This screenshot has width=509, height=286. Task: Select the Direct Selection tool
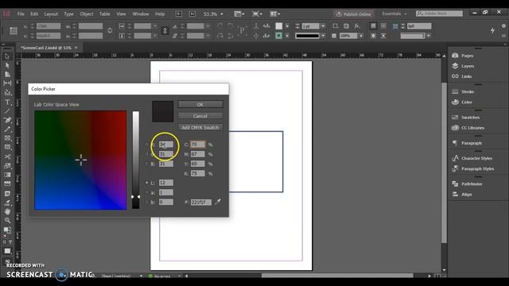[7, 65]
